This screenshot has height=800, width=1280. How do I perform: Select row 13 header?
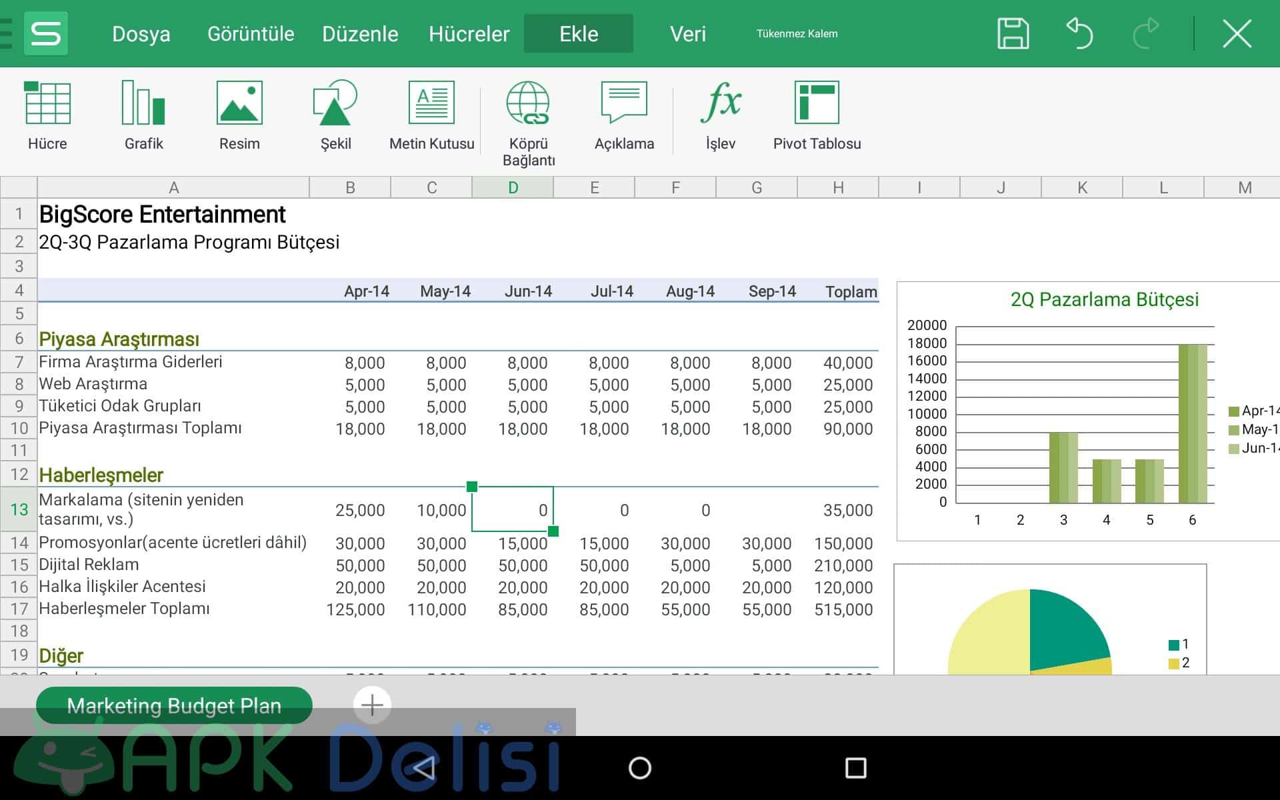(x=19, y=509)
